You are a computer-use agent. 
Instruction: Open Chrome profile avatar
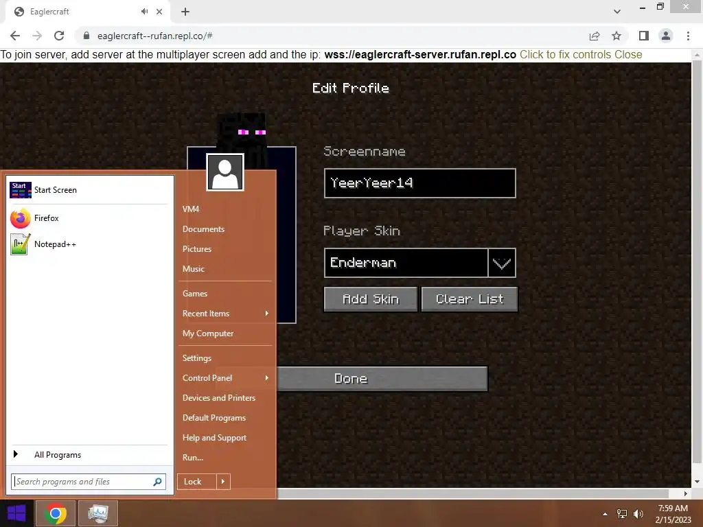coord(666,36)
